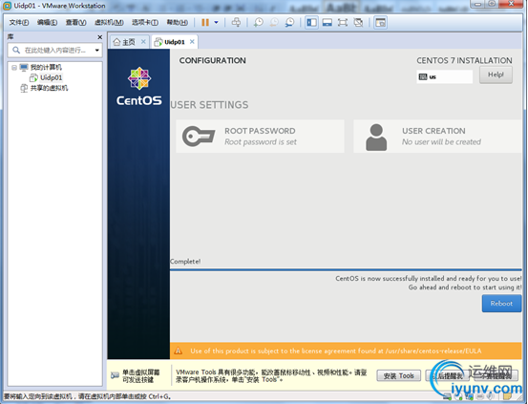The width and height of the screenshot is (528, 404).
Task: Select 我的计算机 in the library tree
Action: click(x=46, y=68)
